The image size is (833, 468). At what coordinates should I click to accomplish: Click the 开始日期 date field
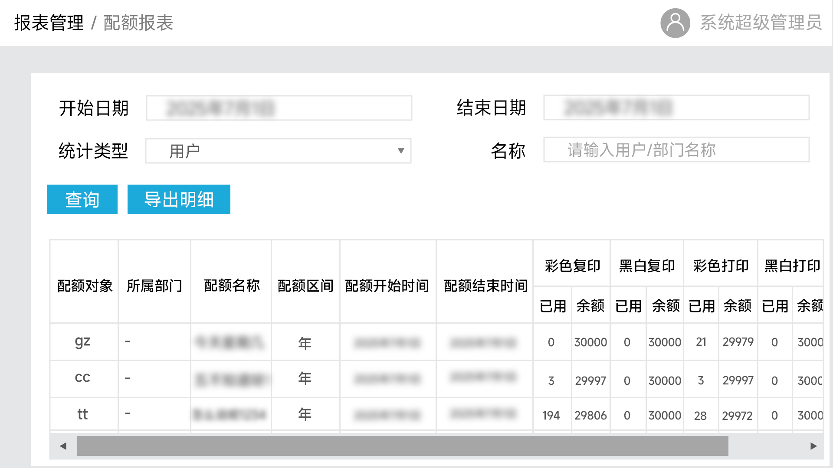pyautogui.click(x=279, y=108)
